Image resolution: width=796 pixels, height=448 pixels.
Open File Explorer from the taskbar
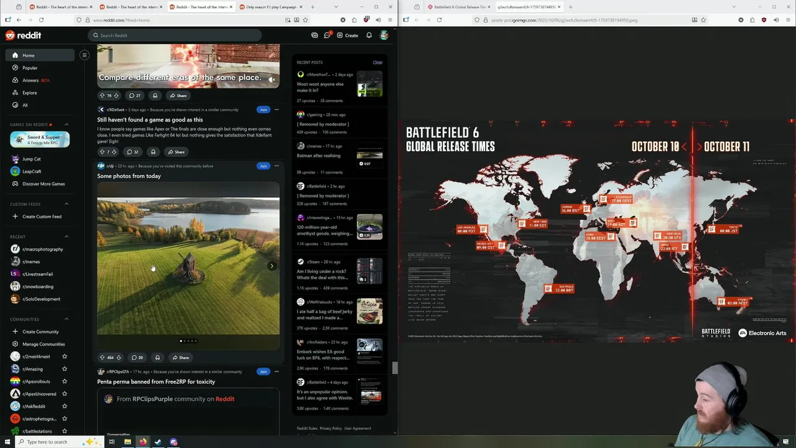[x=127, y=442]
